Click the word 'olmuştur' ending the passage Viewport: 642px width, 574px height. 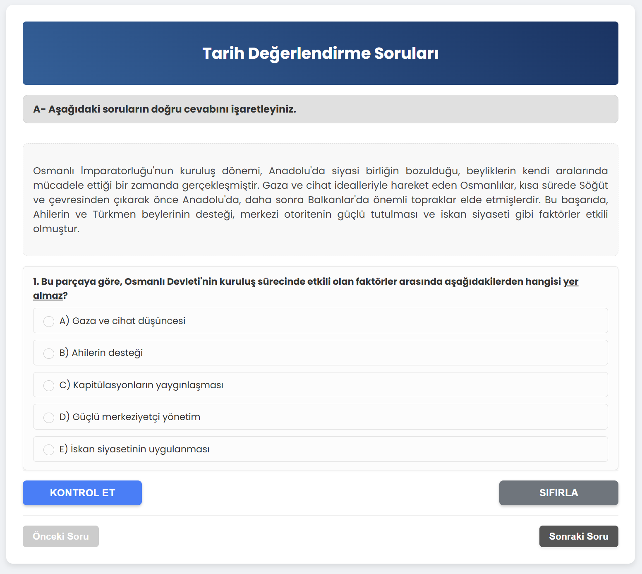(55, 229)
